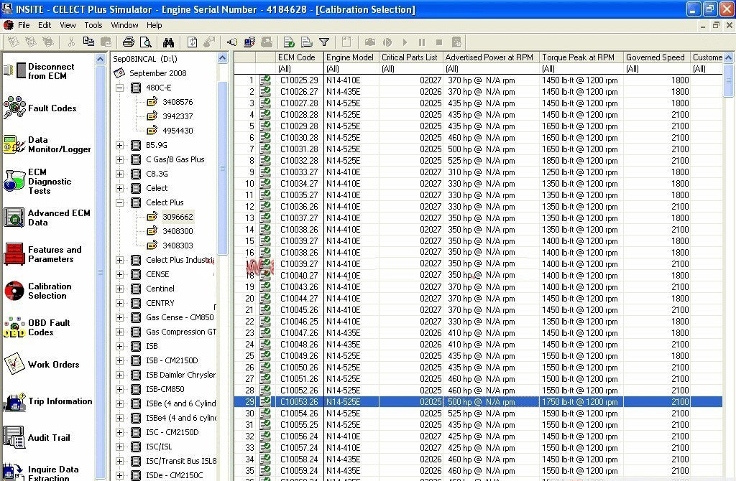Image resolution: width=736 pixels, height=481 pixels.
Task: Select calibration 3408300 in tree
Action: tap(177, 231)
